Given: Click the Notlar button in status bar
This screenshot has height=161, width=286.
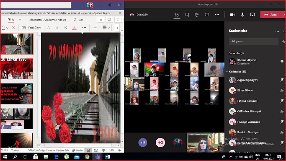Looking at the screenshot, I should (x=78, y=151).
